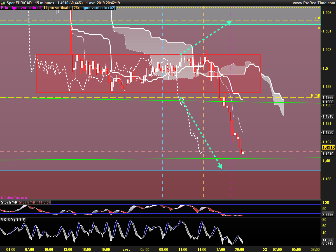Click the 1,488 price axis label
Image resolution: width=336 pixels, height=252 pixels.
coord(327,179)
